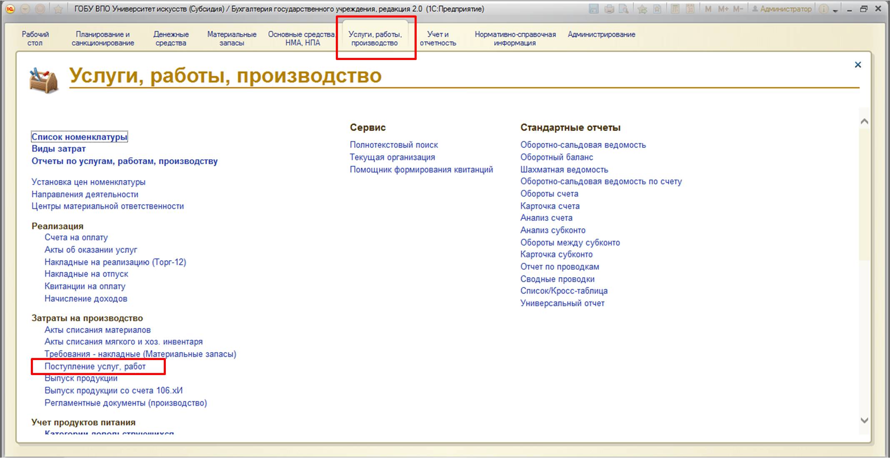The image size is (890, 458).
Task: Close the Услуги, работы, производство panel with blue X
Action: coord(857,65)
